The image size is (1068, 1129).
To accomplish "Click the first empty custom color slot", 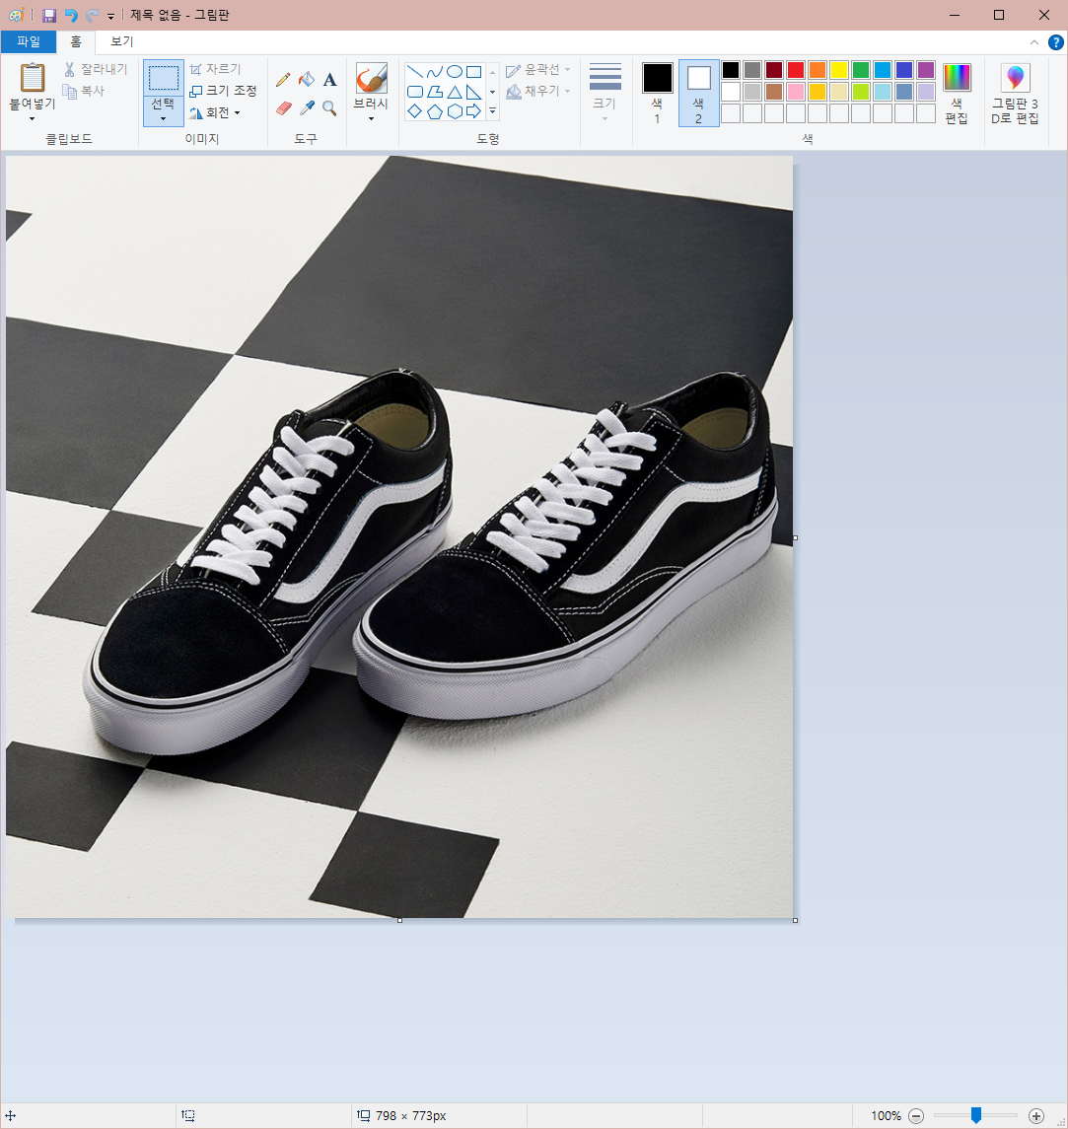I will (731, 113).
